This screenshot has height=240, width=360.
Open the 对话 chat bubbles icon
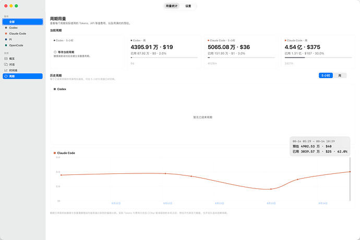point(6,65)
